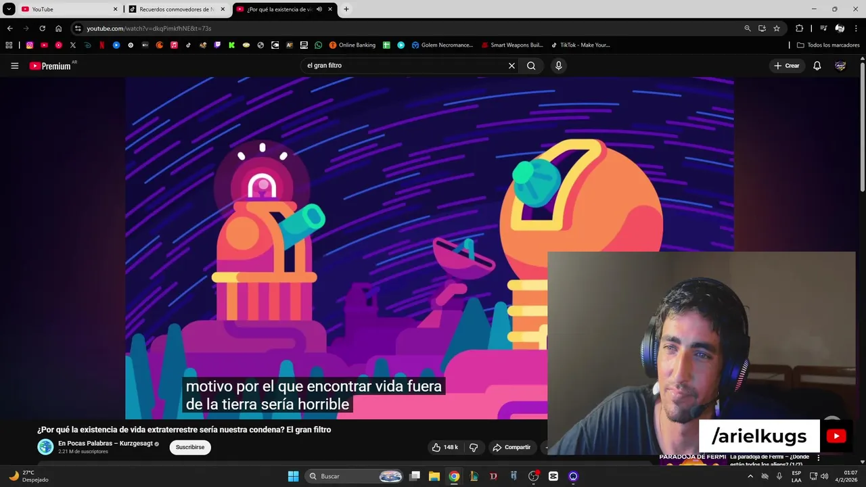The height and width of the screenshot is (487, 866).
Task: Open ESP LAA language switcher
Action: [x=796, y=476]
